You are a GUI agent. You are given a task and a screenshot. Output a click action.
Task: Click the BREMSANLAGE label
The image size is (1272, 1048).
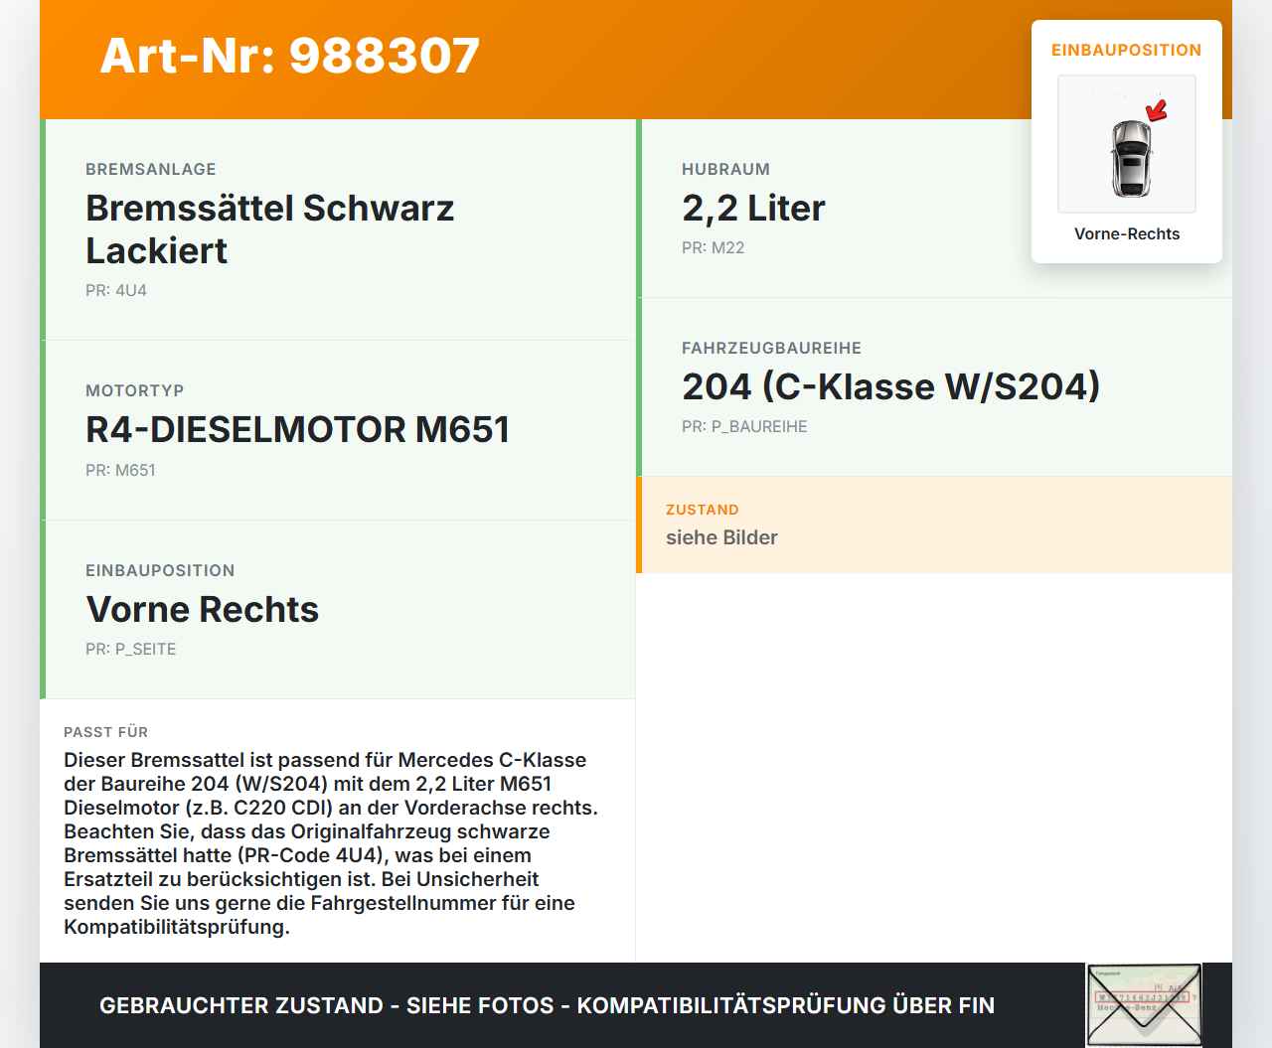pyautogui.click(x=151, y=169)
